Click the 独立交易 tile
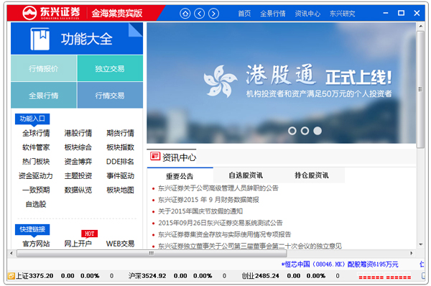Screen dimensions: 431x286 tap(110, 68)
